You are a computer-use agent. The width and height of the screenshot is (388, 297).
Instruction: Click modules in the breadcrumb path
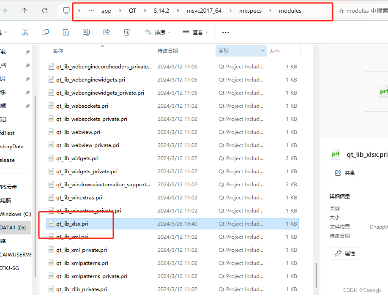pos(290,11)
